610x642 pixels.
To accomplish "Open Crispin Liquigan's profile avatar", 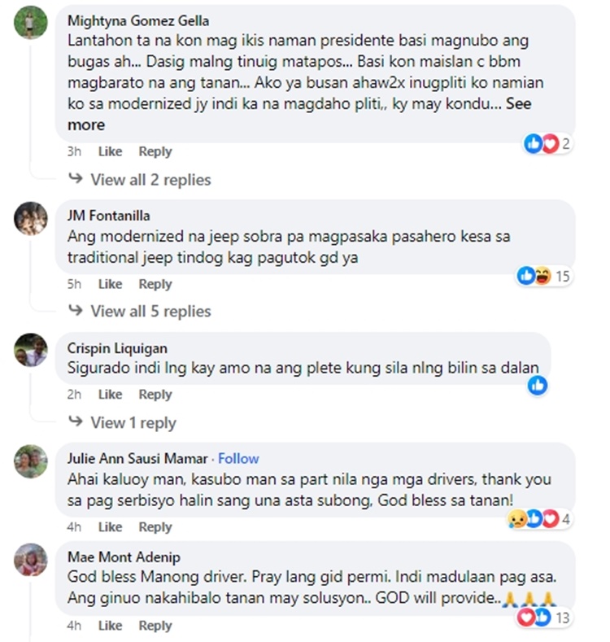I will click(x=31, y=350).
